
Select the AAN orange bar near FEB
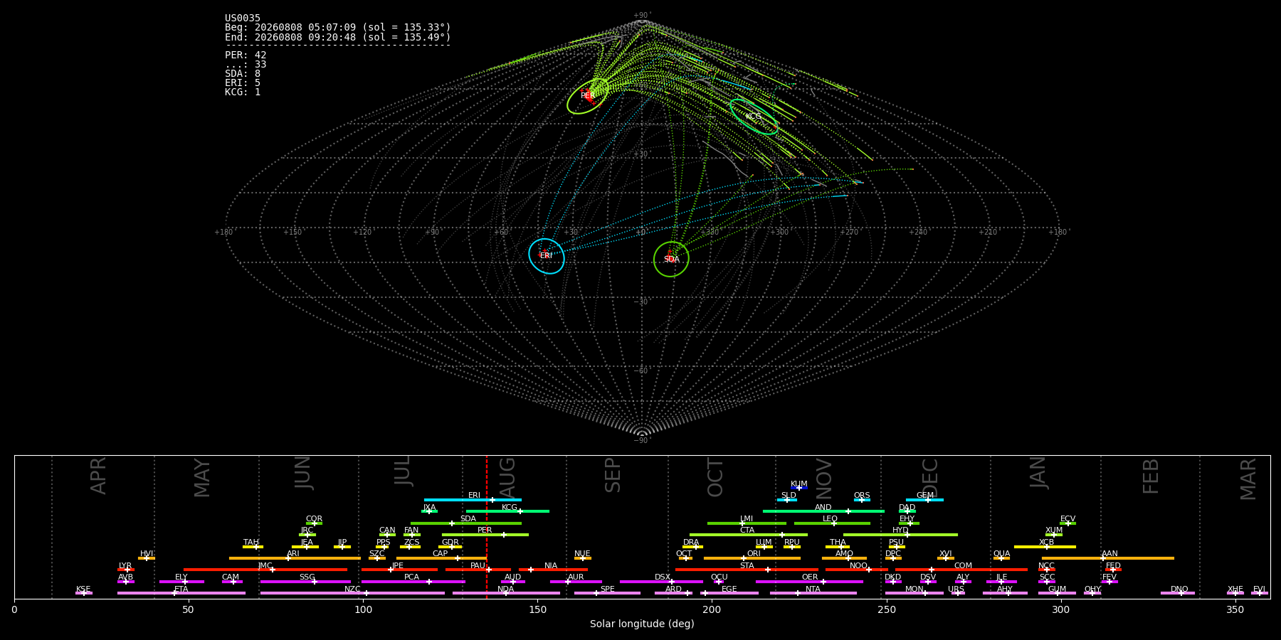tap(1108, 558)
